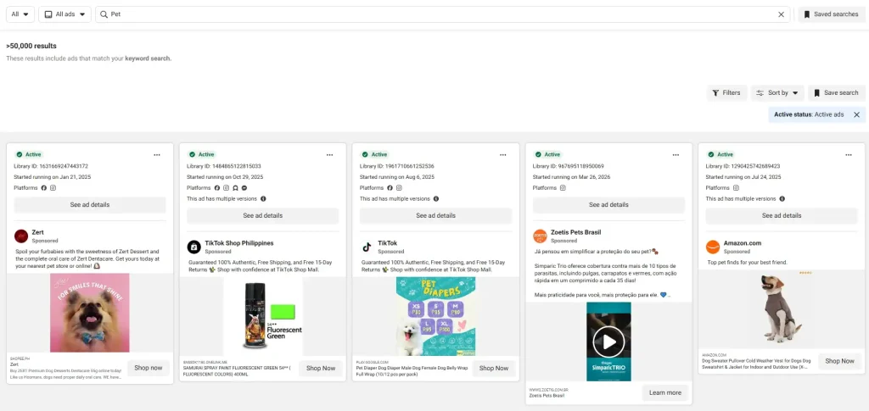Open three-dot menu on TikTok ad card
Image resolution: width=869 pixels, height=411 pixels.
click(502, 155)
